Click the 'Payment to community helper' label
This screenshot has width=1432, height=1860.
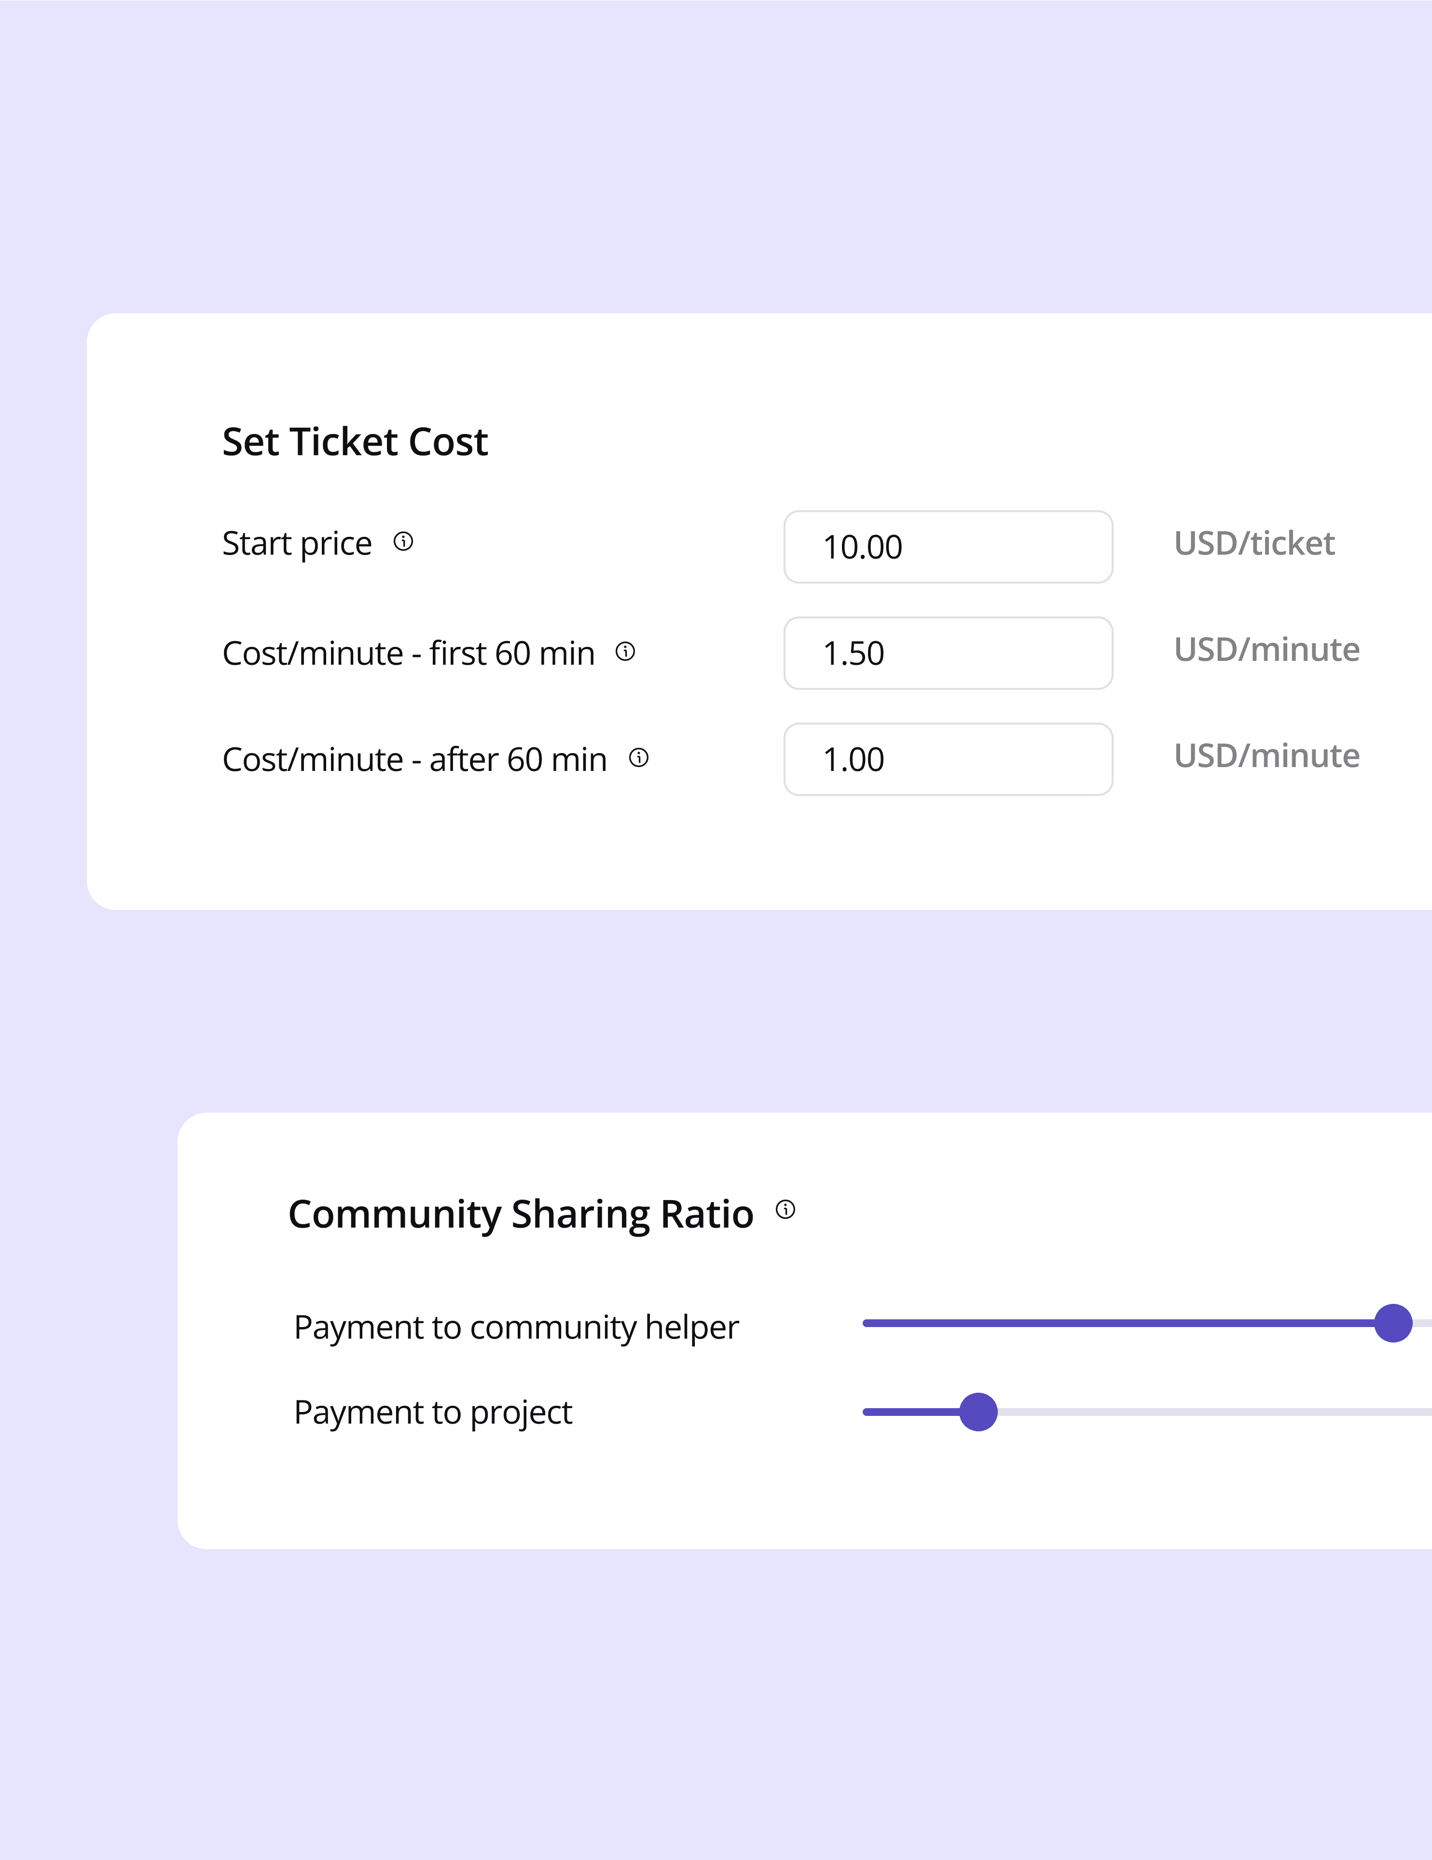pyautogui.click(x=517, y=1328)
